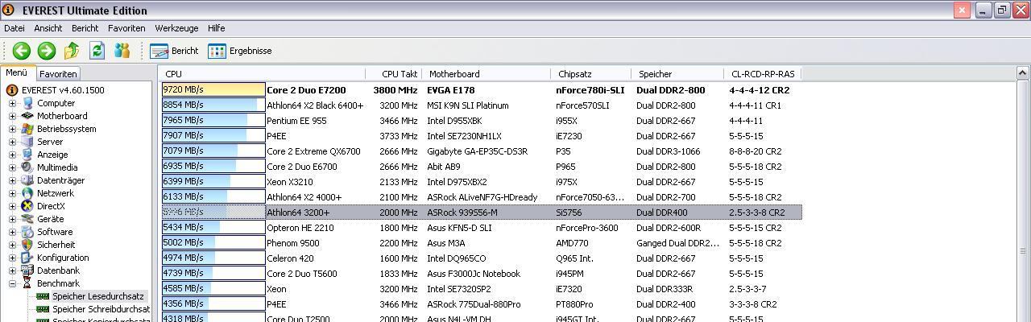Click the 9720 MB/s result bar
The image size is (1031, 322).
click(x=213, y=90)
